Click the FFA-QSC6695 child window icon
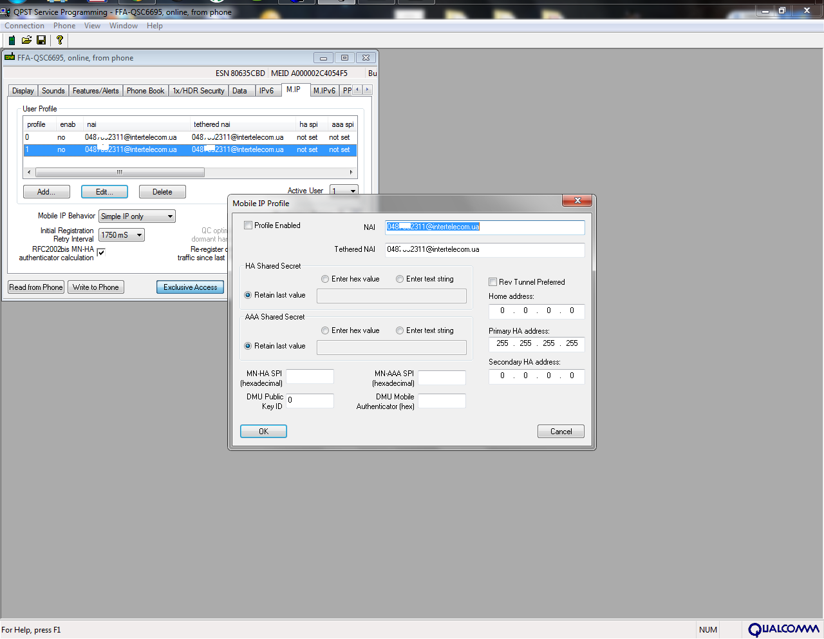 point(10,57)
